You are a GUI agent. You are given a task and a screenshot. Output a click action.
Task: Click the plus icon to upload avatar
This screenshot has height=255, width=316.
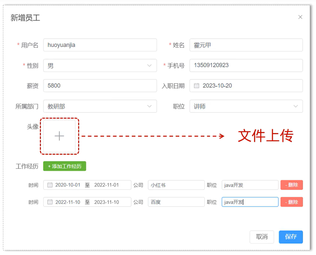click(x=59, y=136)
